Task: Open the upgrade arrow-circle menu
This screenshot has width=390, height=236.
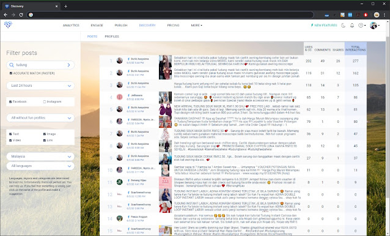Action: [x=362, y=25]
